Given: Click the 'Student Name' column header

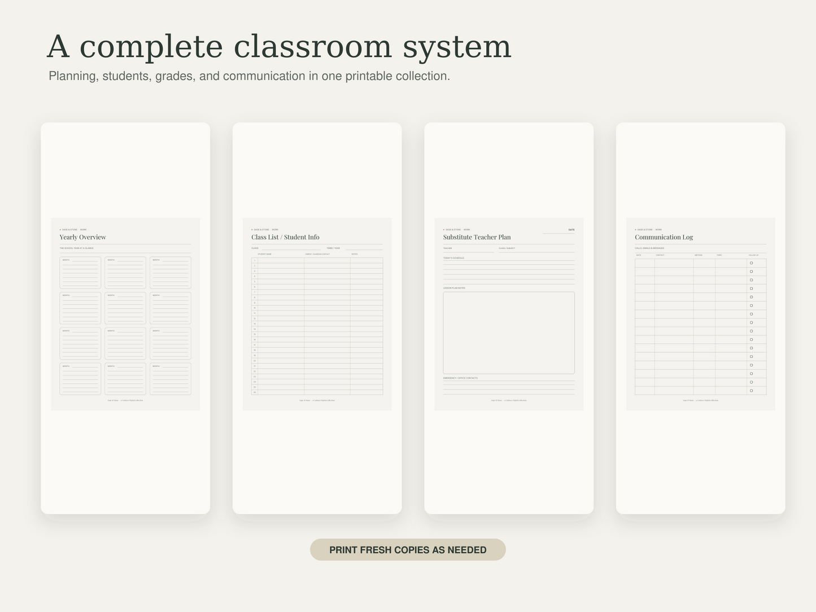Looking at the screenshot, I should [264, 254].
